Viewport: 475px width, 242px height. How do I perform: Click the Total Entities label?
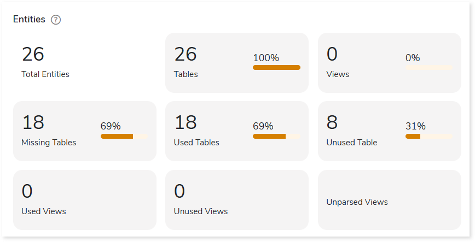[x=45, y=74]
